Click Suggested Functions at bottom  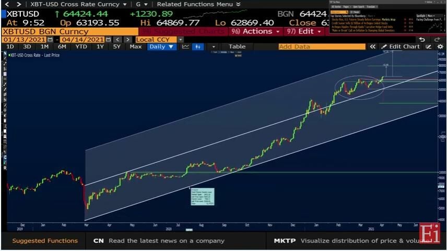click(x=45, y=241)
